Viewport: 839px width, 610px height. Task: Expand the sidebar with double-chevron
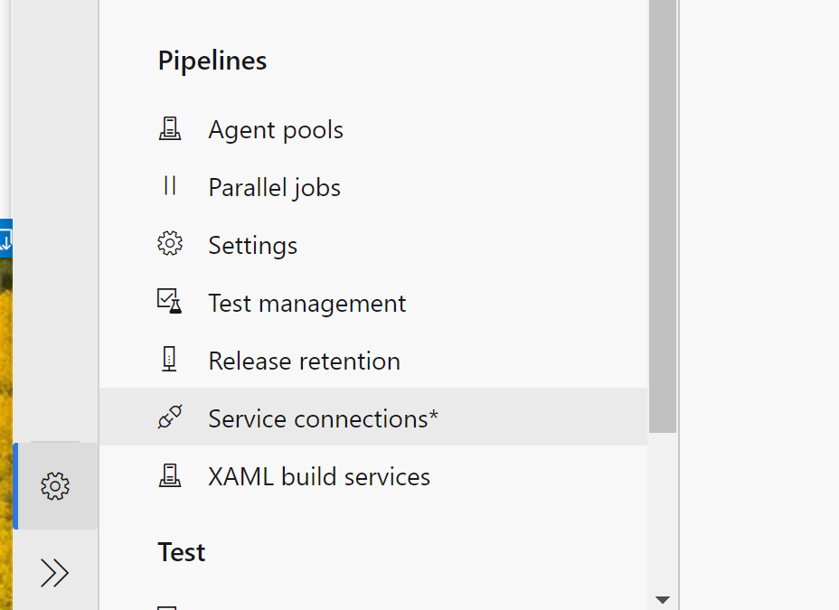point(55,573)
